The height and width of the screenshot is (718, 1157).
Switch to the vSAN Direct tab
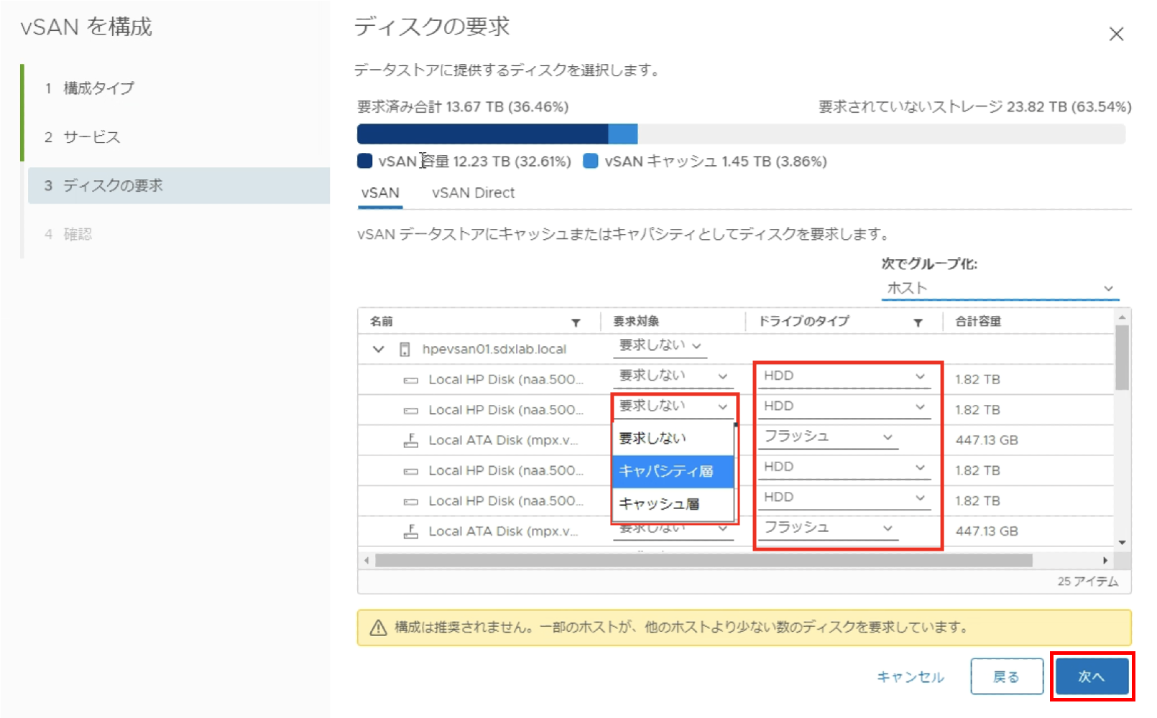click(473, 193)
